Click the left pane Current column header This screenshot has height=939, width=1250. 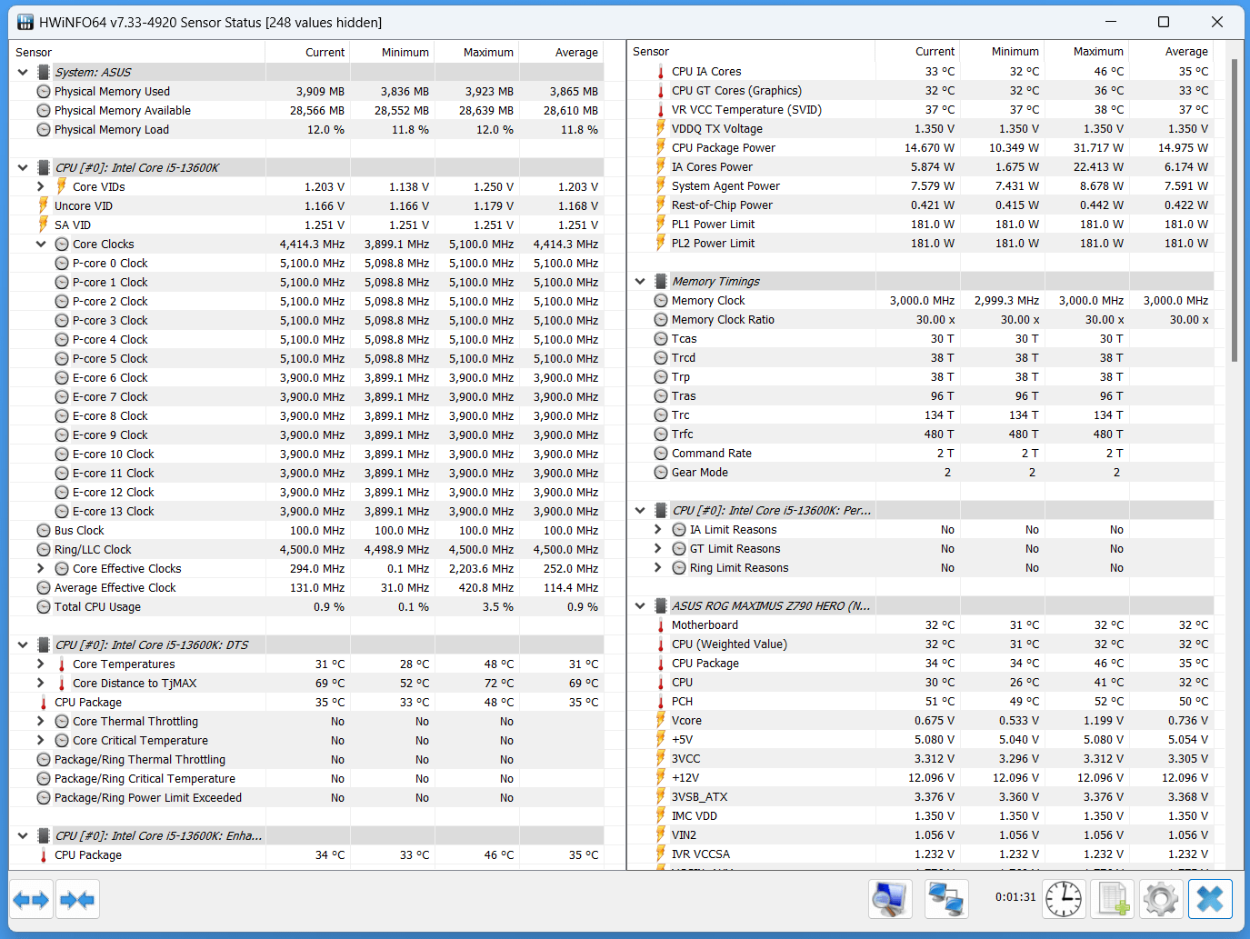point(307,52)
